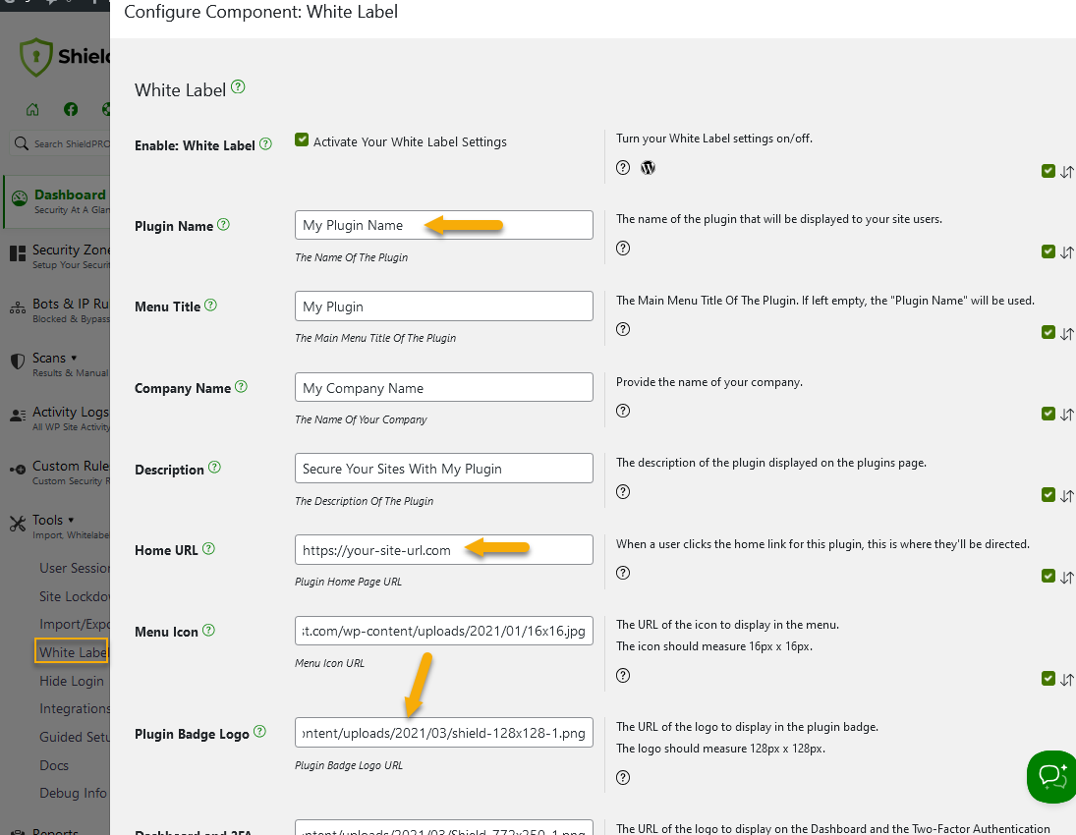This screenshot has width=1076, height=835.
Task: Click the import/export arrows in Menu Title row
Action: click(x=1066, y=333)
